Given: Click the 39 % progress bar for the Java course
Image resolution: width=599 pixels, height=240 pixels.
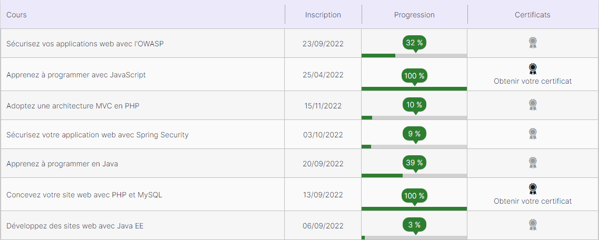Looking at the screenshot, I should pyautogui.click(x=414, y=176).
